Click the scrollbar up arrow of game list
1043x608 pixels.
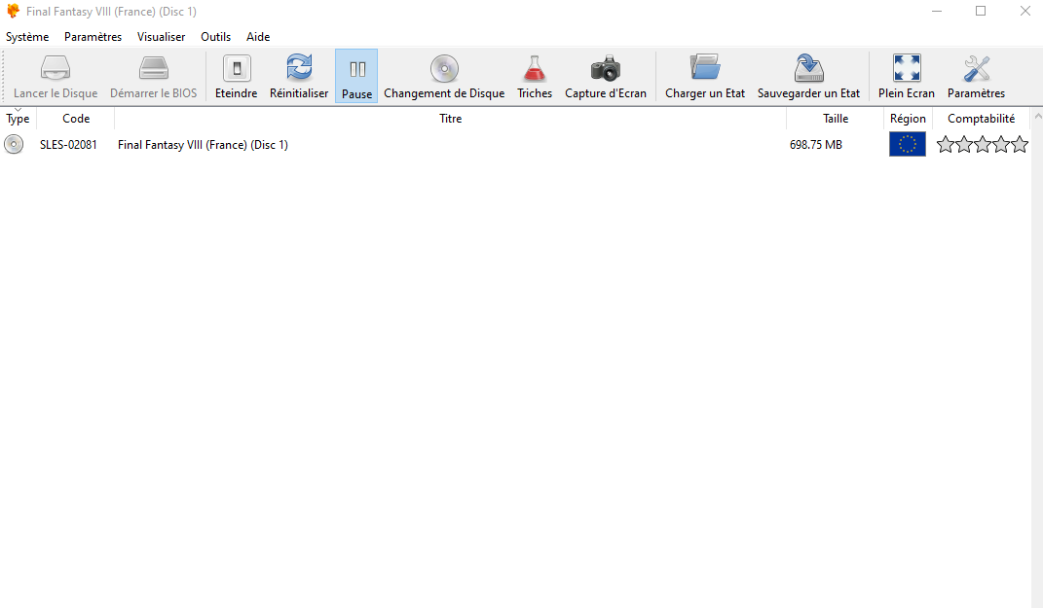[1038, 117]
